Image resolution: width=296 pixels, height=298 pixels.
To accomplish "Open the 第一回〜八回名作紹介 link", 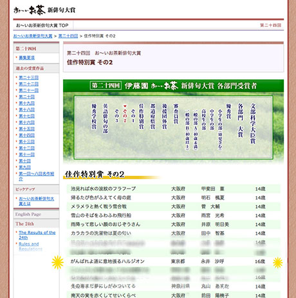I will [x=37, y=176].
